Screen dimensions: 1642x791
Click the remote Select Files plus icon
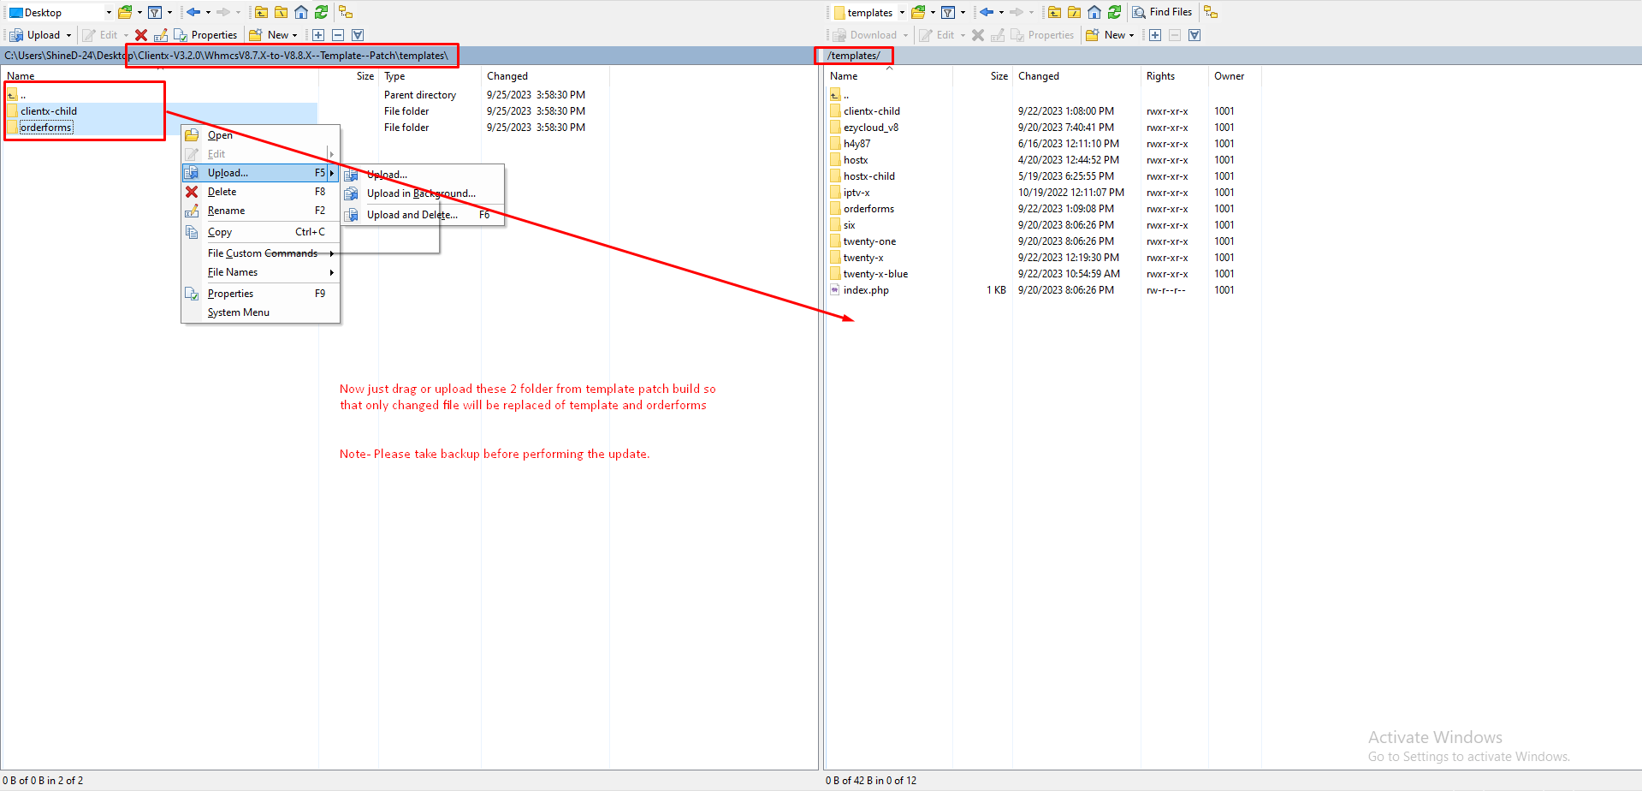point(1154,35)
